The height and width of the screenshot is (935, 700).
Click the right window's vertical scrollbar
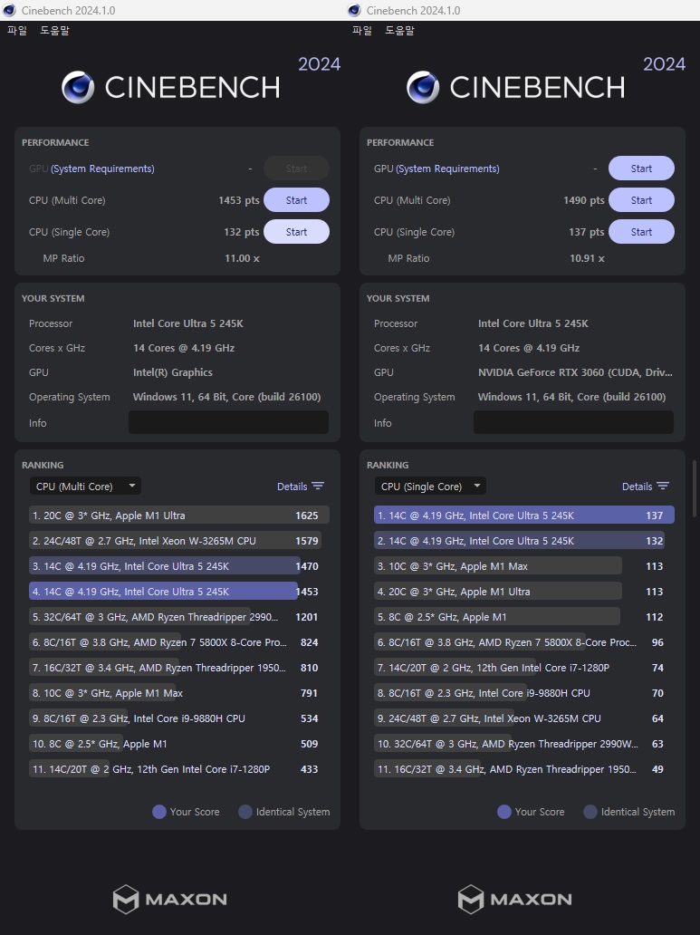694,487
